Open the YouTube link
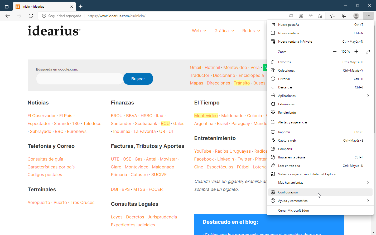376x235 pixels. (x=203, y=151)
